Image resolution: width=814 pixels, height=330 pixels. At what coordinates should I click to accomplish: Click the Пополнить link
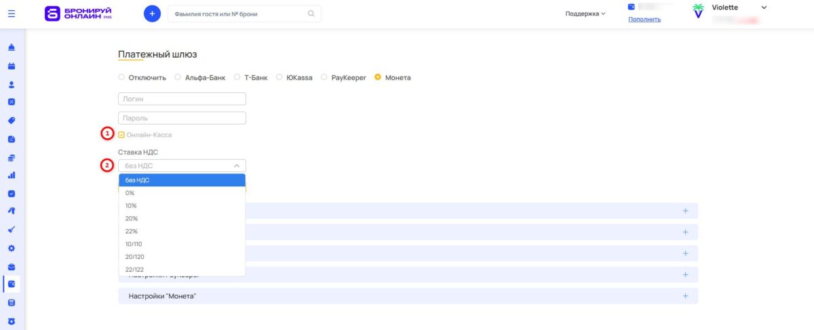point(644,19)
